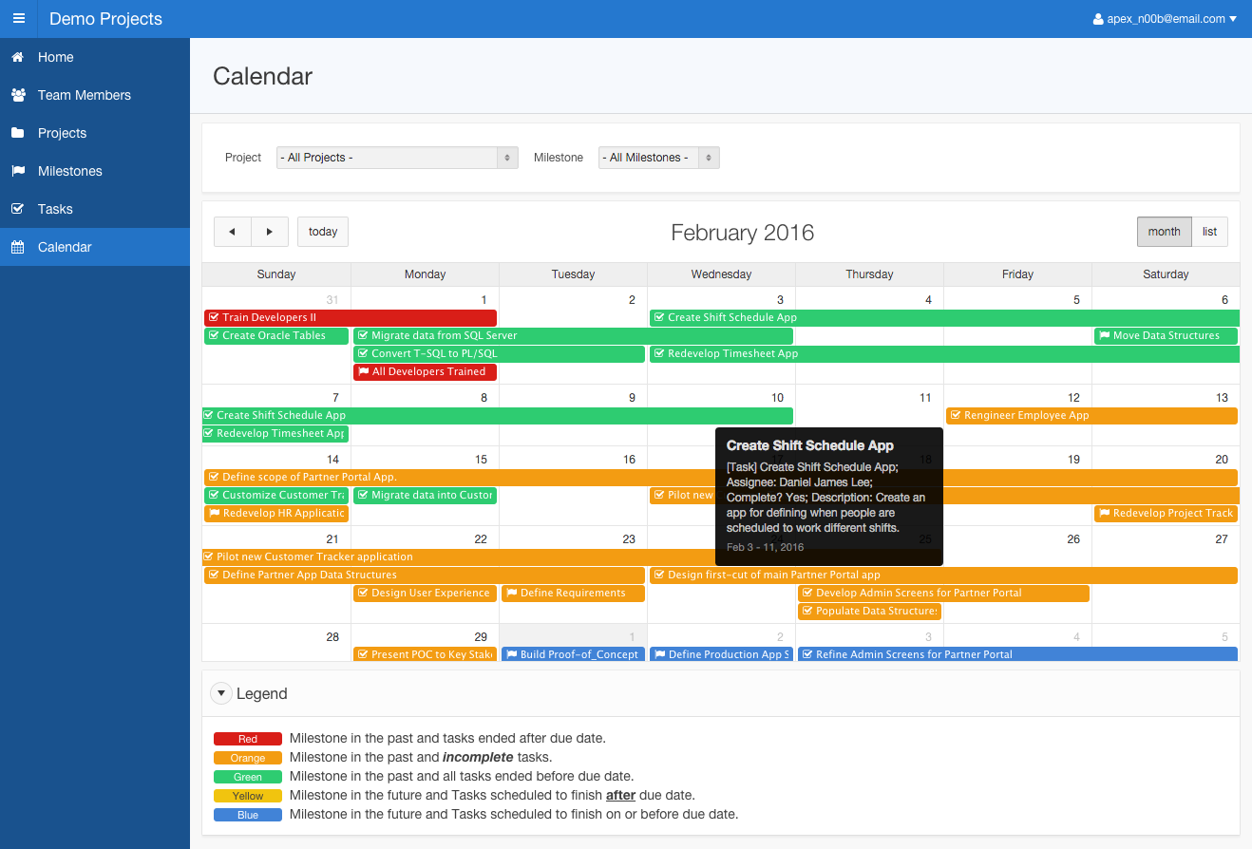Click the Red legend color swatch
1252x849 pixels.
tap(248, 739)
